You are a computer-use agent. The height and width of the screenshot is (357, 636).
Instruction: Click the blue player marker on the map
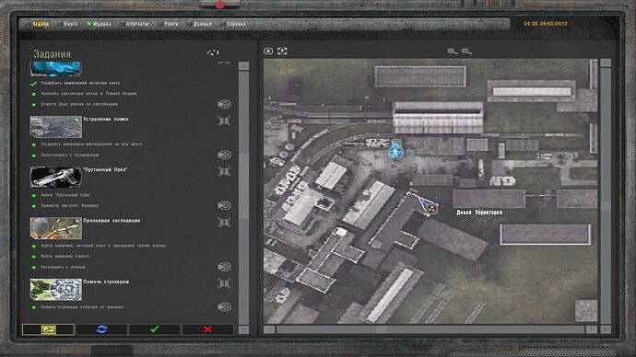point(395,150)
